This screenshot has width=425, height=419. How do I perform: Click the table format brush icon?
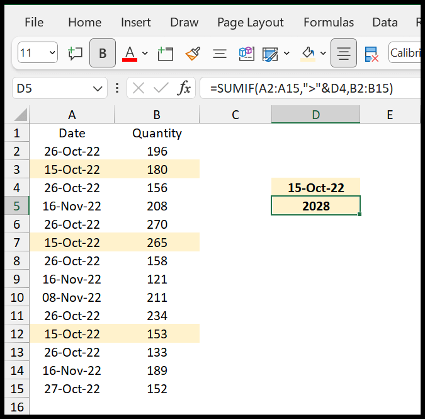click(x=270, y=54)
